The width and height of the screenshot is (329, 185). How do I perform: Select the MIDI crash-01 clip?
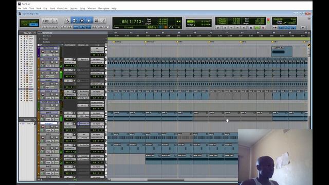tap(282, 51)
